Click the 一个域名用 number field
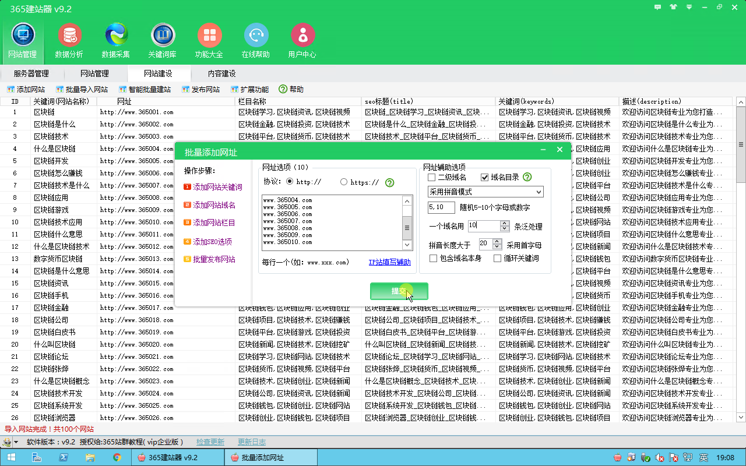This screenshot has width=746, height=466. [484, 225]
